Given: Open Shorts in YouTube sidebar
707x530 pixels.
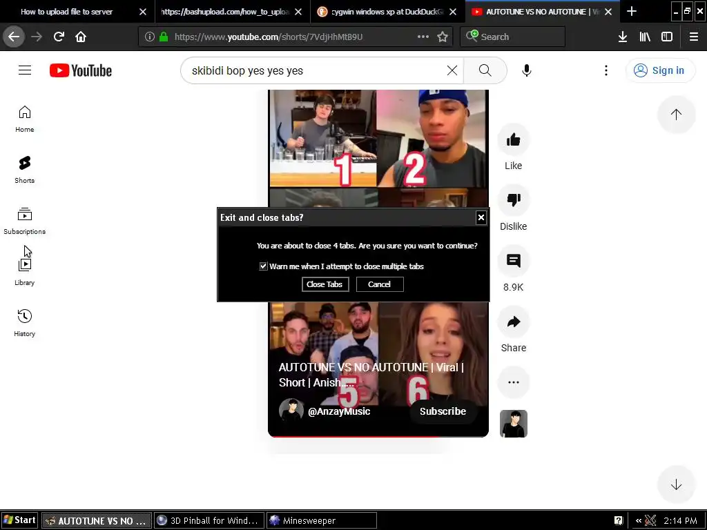Looking at the screenshot, I should 24,170.
